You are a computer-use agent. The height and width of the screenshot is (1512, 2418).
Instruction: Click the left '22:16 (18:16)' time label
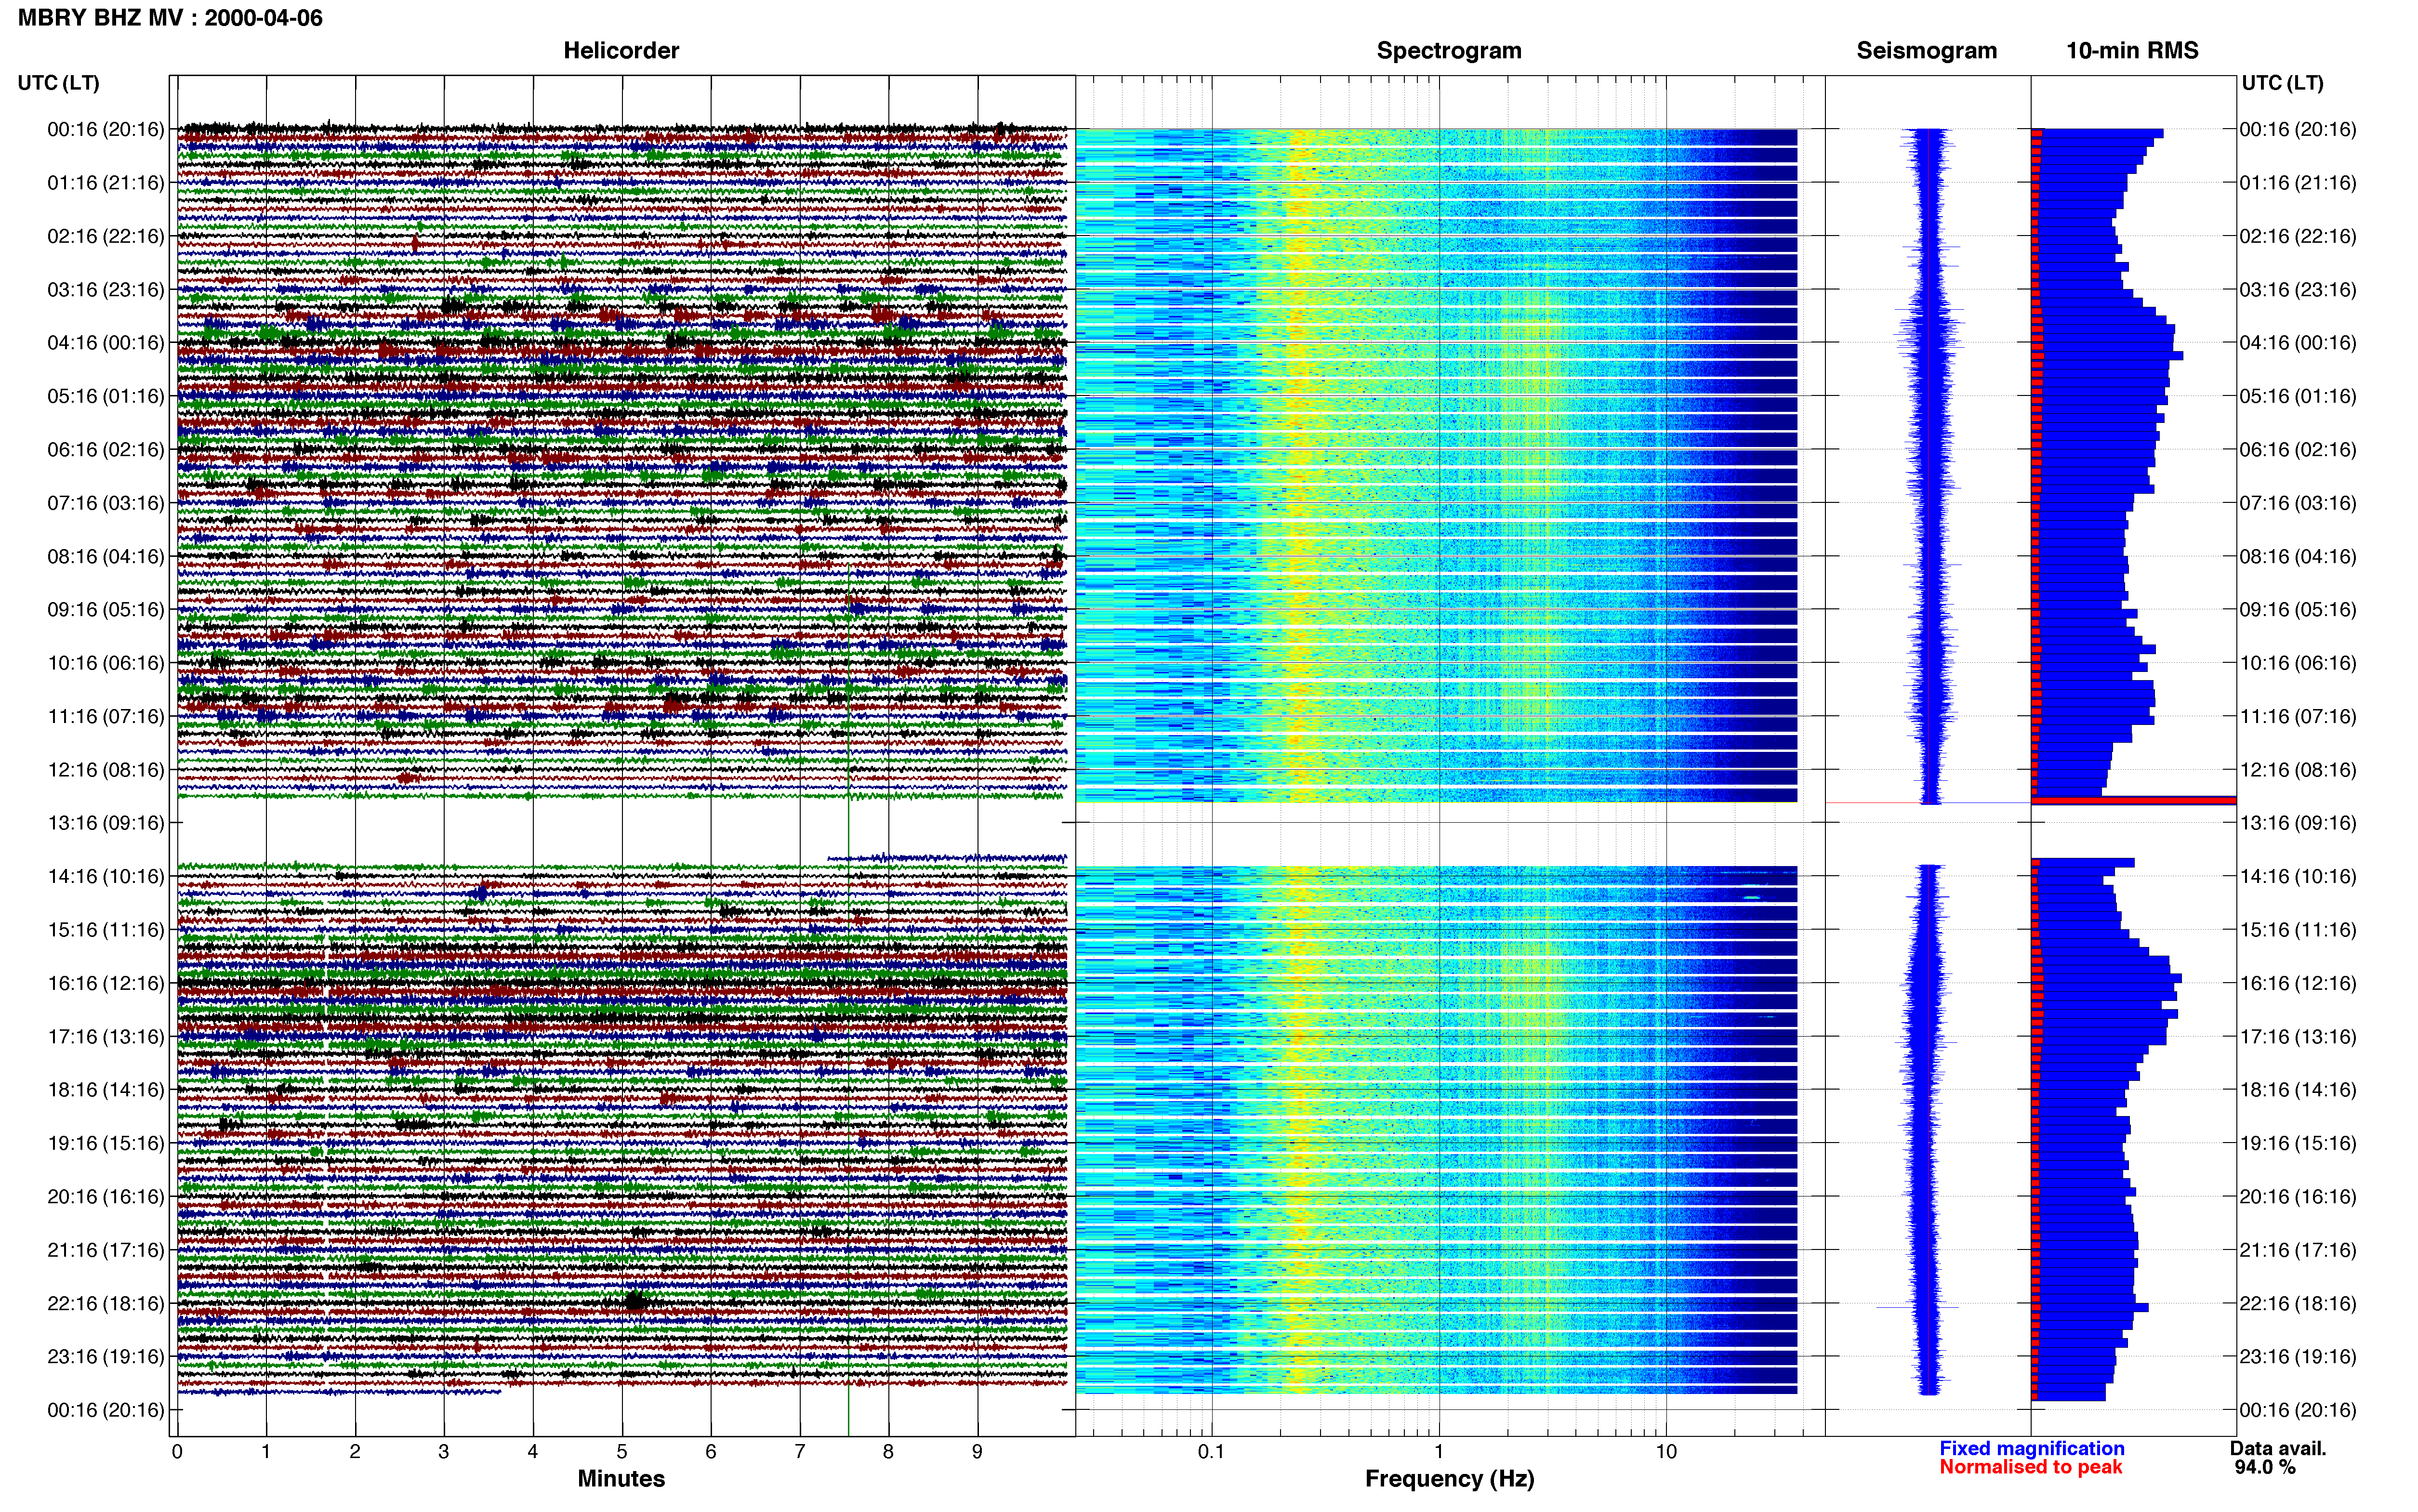coord(106,1303)
